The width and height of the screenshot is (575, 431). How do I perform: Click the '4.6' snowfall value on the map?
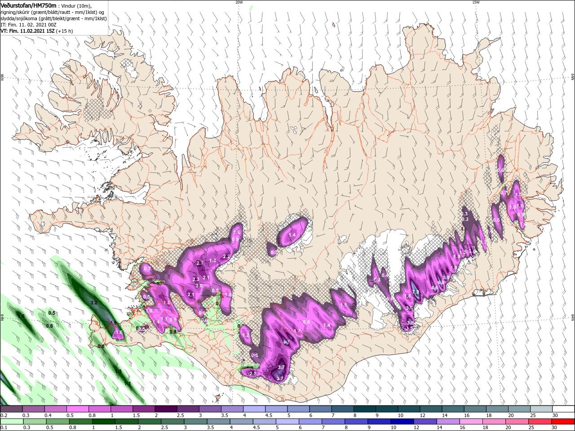pyautogui.click(x=434, y=288)
